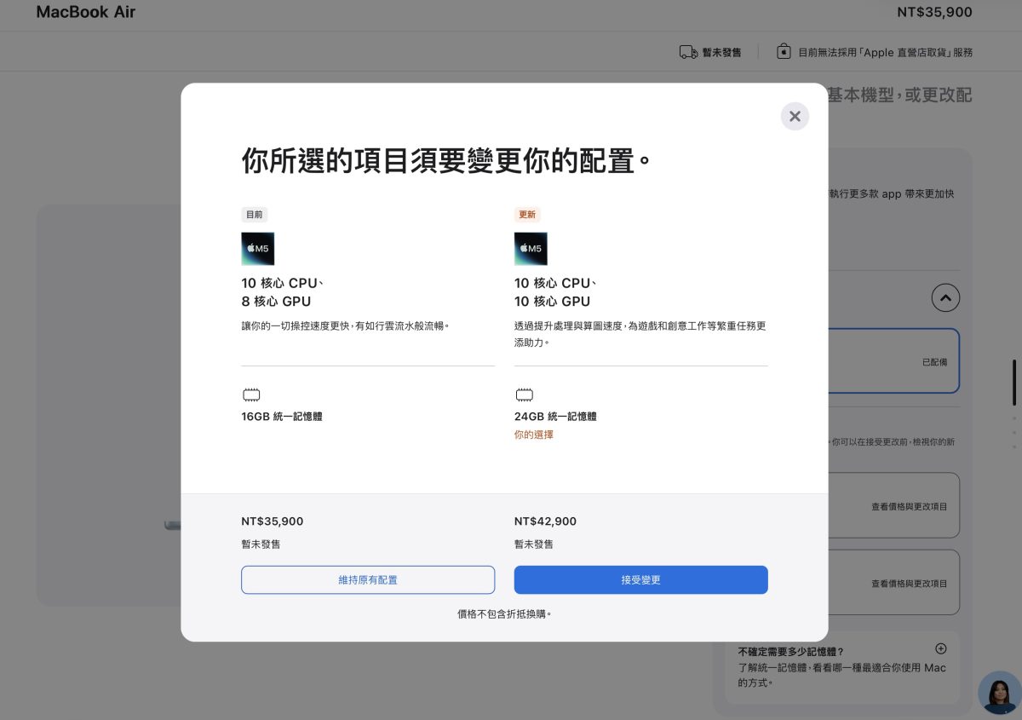Viewport: 1022px width, 720px height.
Task: Click 目前無法採用 Apple 直營店取貨 text
Action: (885, 52)
